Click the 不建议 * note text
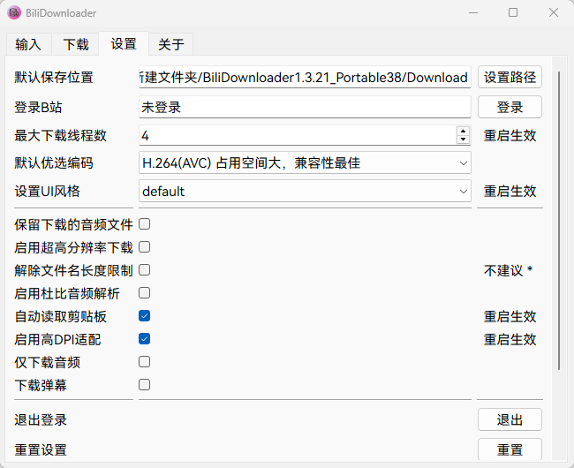This screenshot has width=574, height=468. pyautogui.click(x=508, y=271)
